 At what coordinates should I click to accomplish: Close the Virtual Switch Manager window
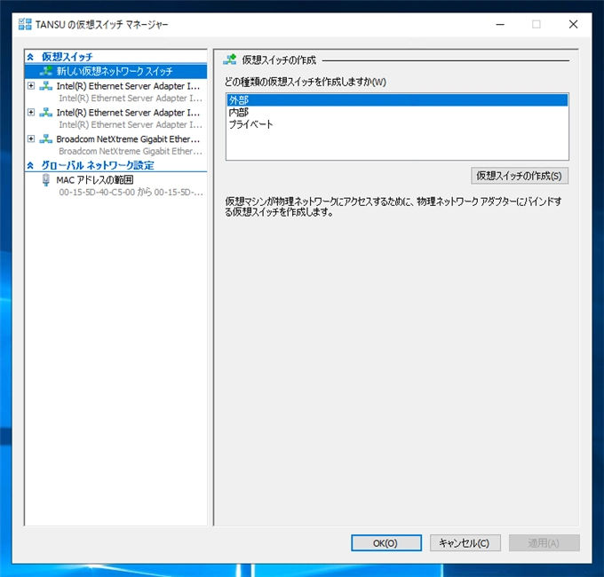[x=573, y=24]
